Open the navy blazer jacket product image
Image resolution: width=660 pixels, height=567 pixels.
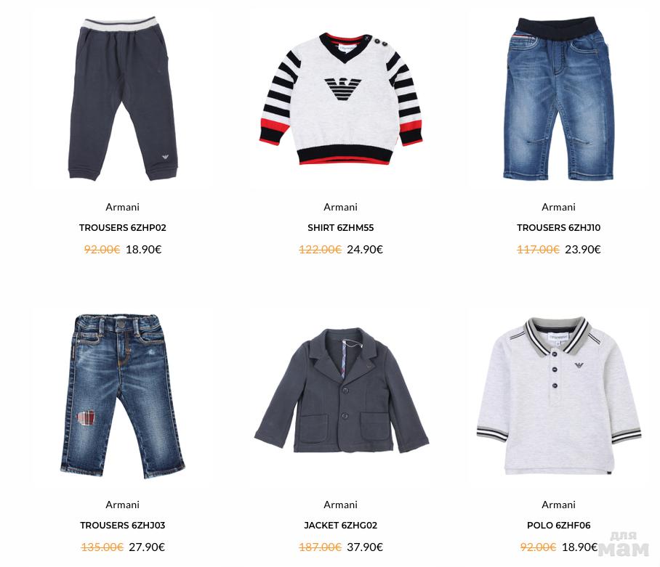(x=341, y=391)
